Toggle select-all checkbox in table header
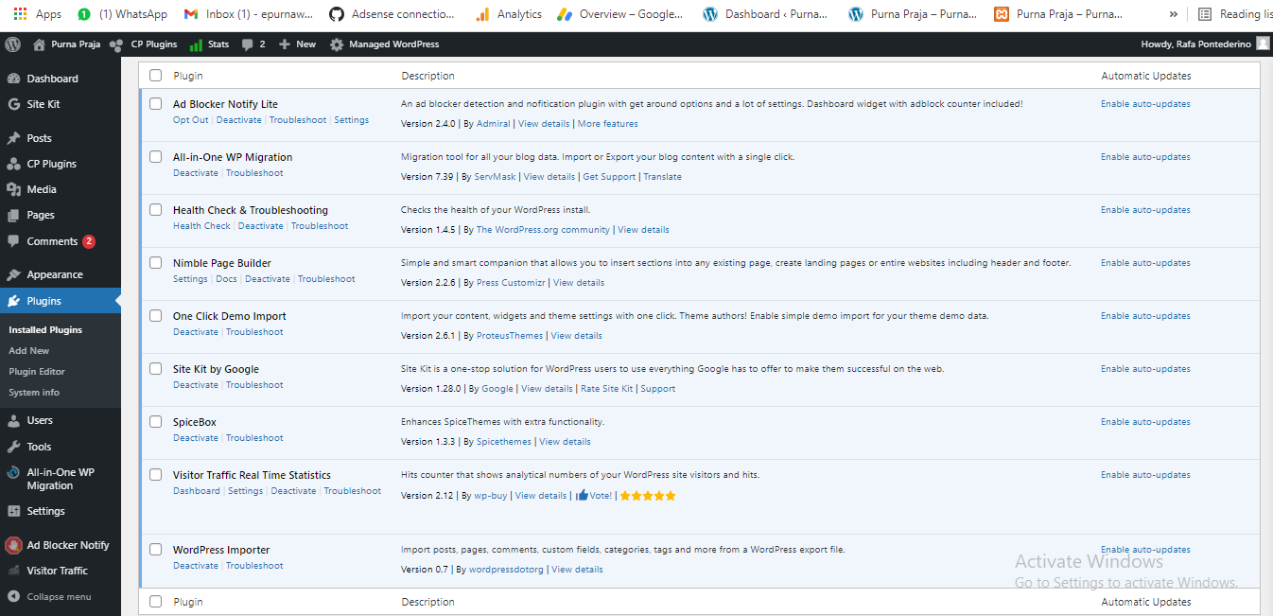1273x616 pixels. 156,76
